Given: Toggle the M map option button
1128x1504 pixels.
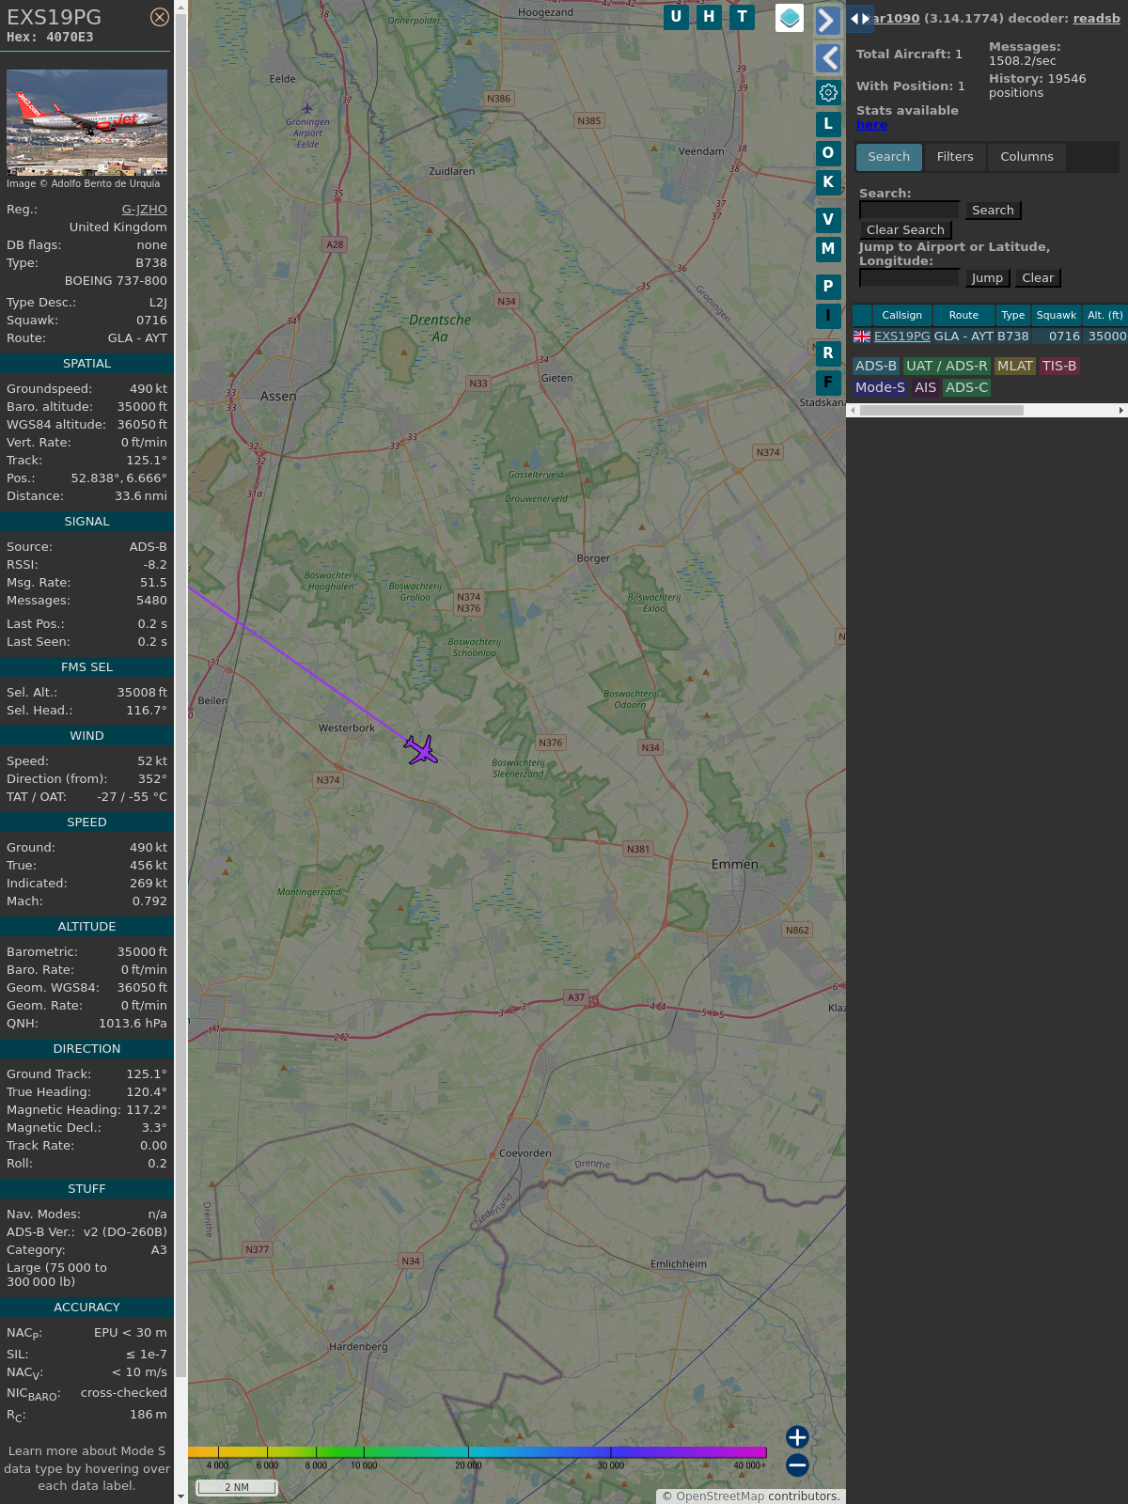Looking at the screenshot, I should tap(828, 249).
